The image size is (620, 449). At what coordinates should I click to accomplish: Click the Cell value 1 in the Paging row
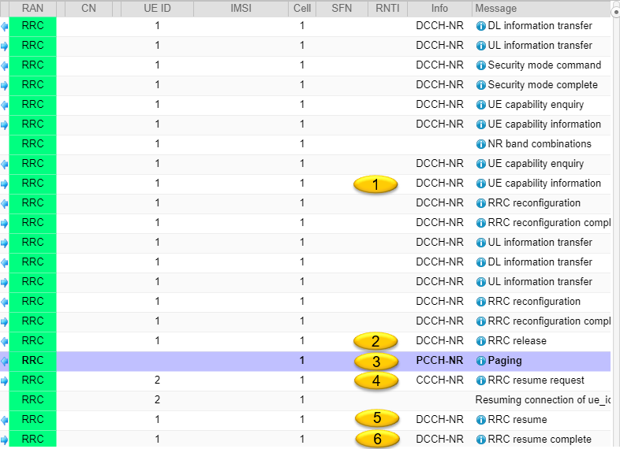click(302, 361)
